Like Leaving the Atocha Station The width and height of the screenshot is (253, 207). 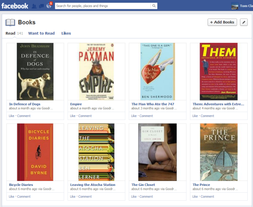(73, 196)
